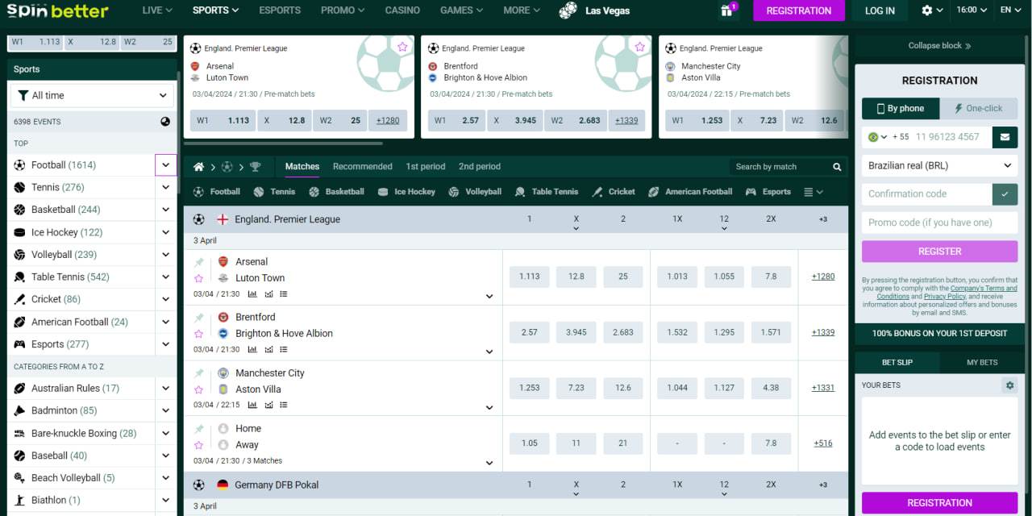Open +1339 markets on Brentford match row
The width and height of the screenshot is (1032, 516).
coord(823,332)
